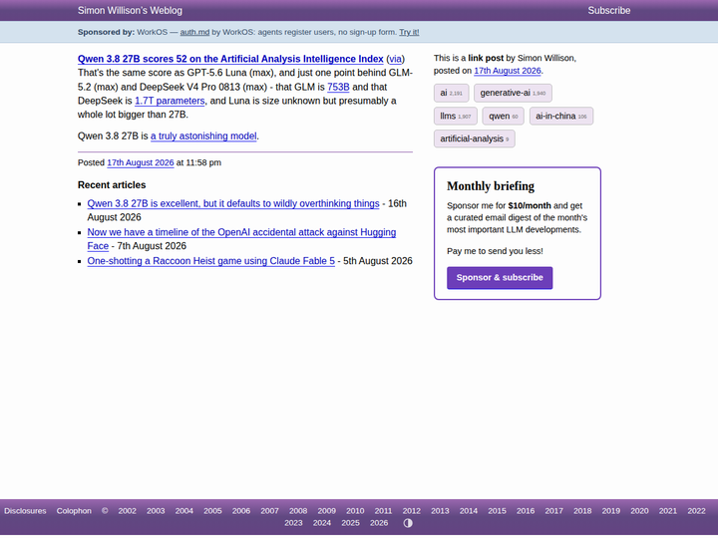Open the One-shotting a Raccoon Heist game article

210,261
